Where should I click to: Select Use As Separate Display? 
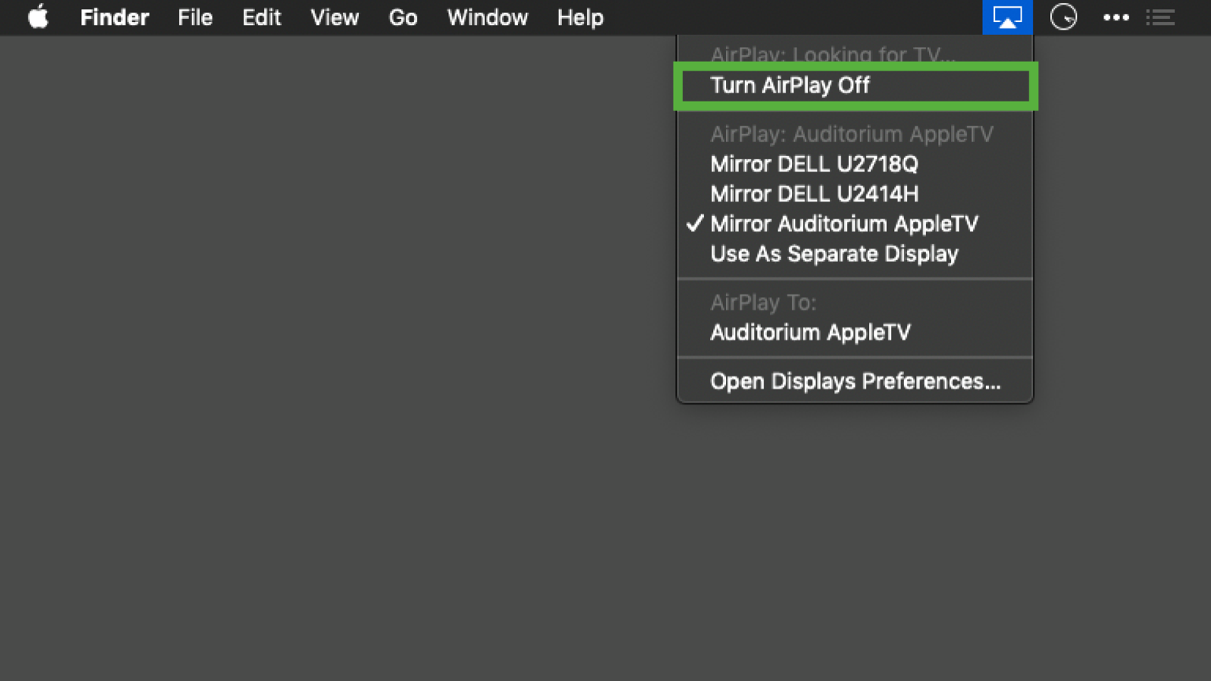833,254
